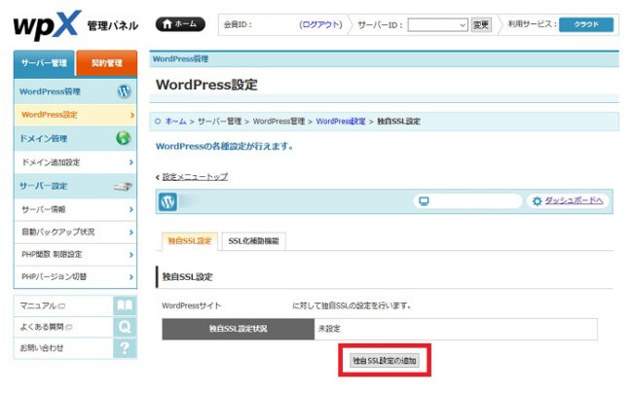The image size is (633, 393).
Task: Click the chevron on the ドメイン追加設定 row
Action: (x=131, y=162)
